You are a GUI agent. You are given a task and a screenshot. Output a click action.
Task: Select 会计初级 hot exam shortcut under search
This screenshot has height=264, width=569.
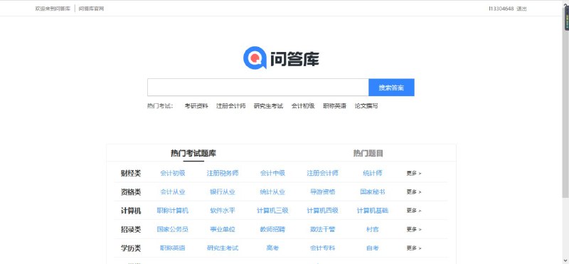[x=303, y=106]
